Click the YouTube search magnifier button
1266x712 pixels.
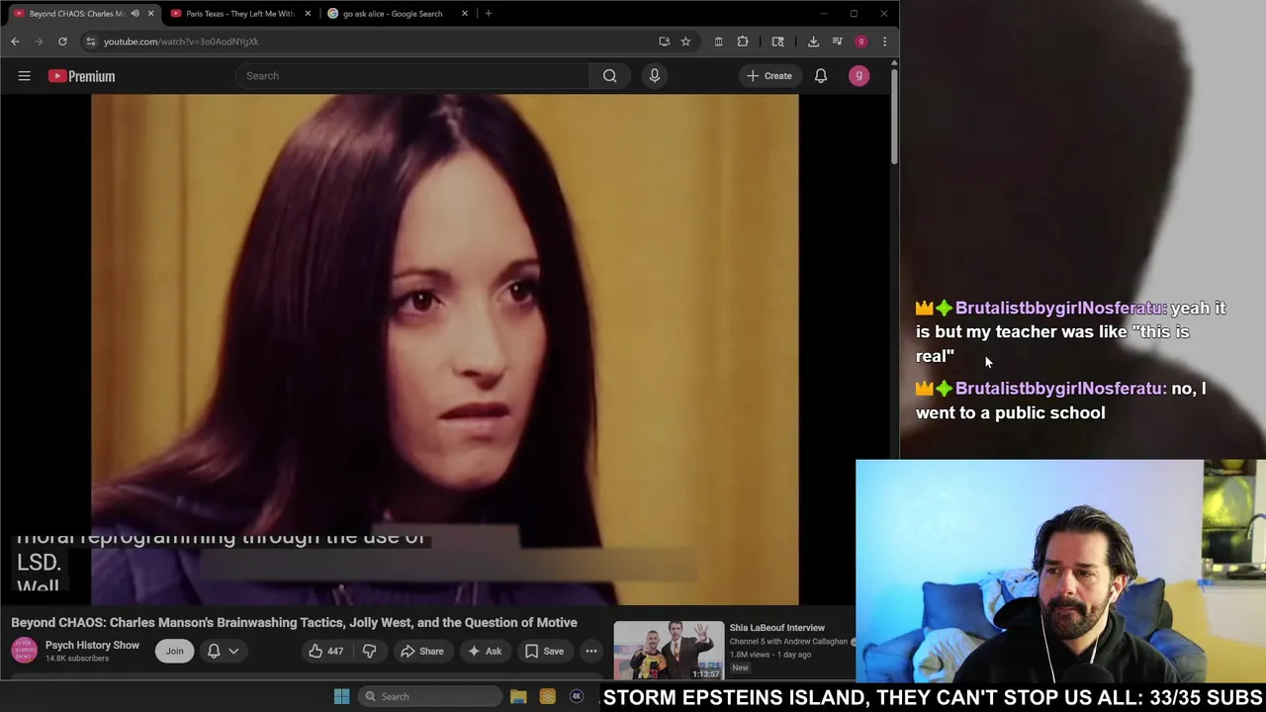[610, 76]
